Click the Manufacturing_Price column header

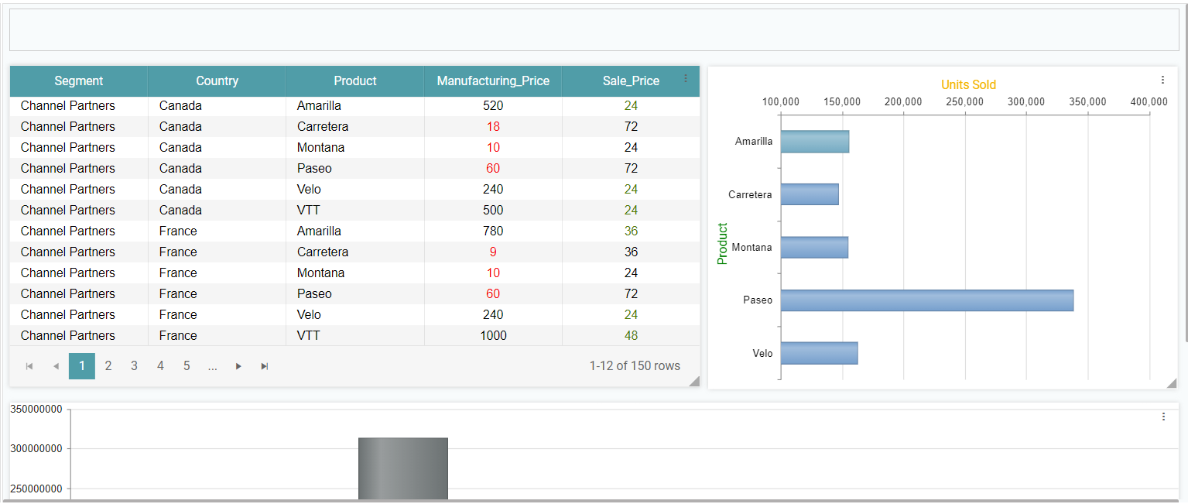click(x=493, y=81)
